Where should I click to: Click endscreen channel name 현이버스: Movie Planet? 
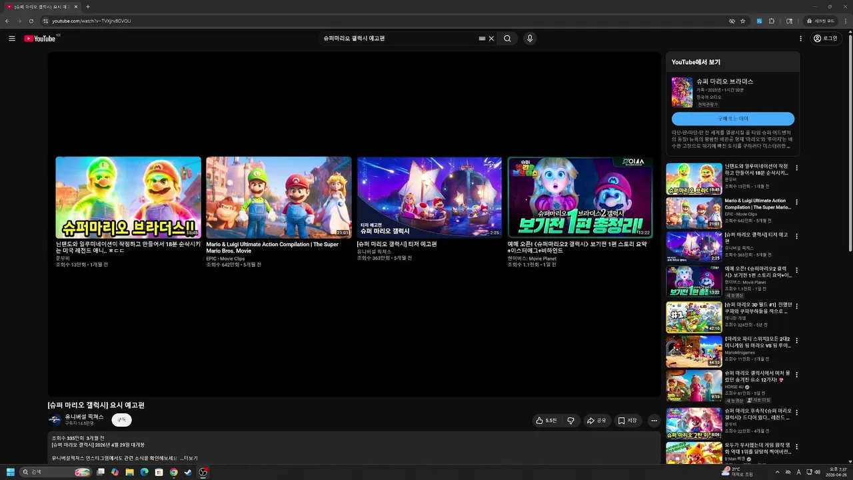tap(532, 259)
